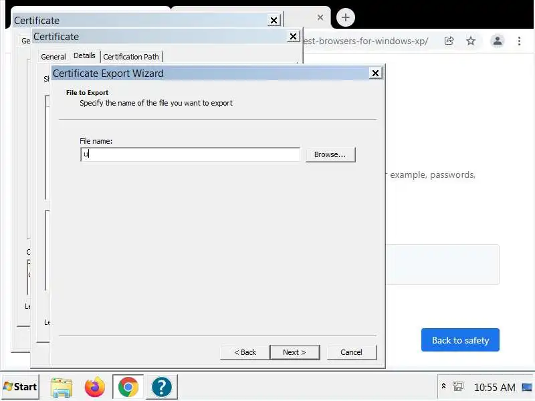Switch to the General tab in Certificate dialog
535x401 pixels.
[x=53, y=57]
